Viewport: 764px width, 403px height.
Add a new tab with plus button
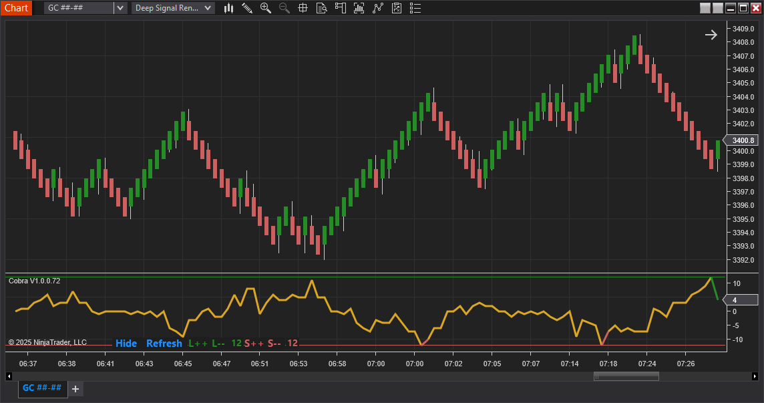tap(75, 389)
